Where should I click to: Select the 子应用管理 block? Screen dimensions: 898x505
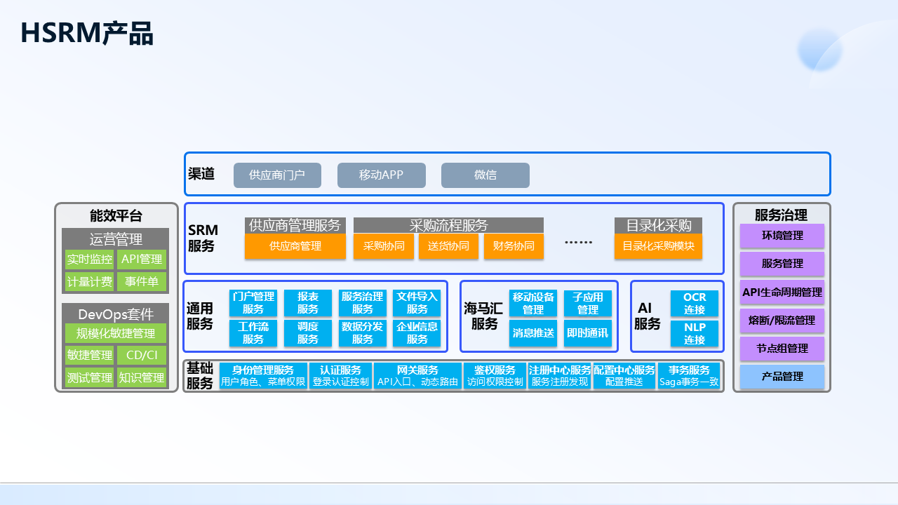588,303
